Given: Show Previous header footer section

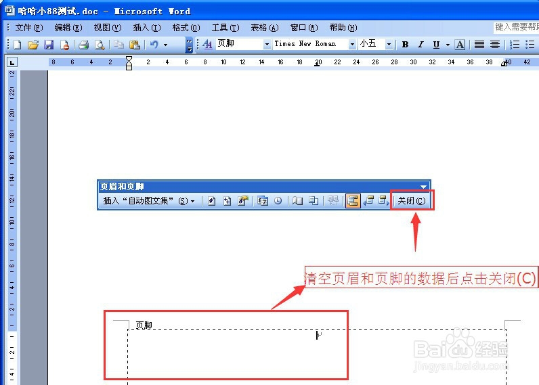Looking at the screenshot, I should pos(369,200).
